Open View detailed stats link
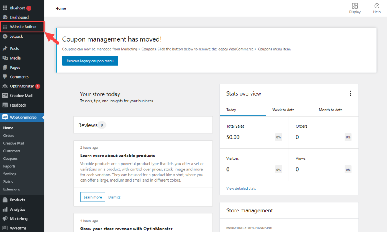The width and height of the screenshot is (387, 232). (241, 188)
